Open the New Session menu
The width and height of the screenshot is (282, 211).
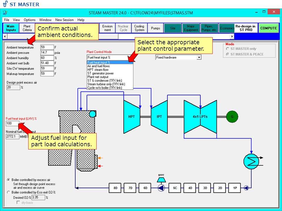(64, 20)
